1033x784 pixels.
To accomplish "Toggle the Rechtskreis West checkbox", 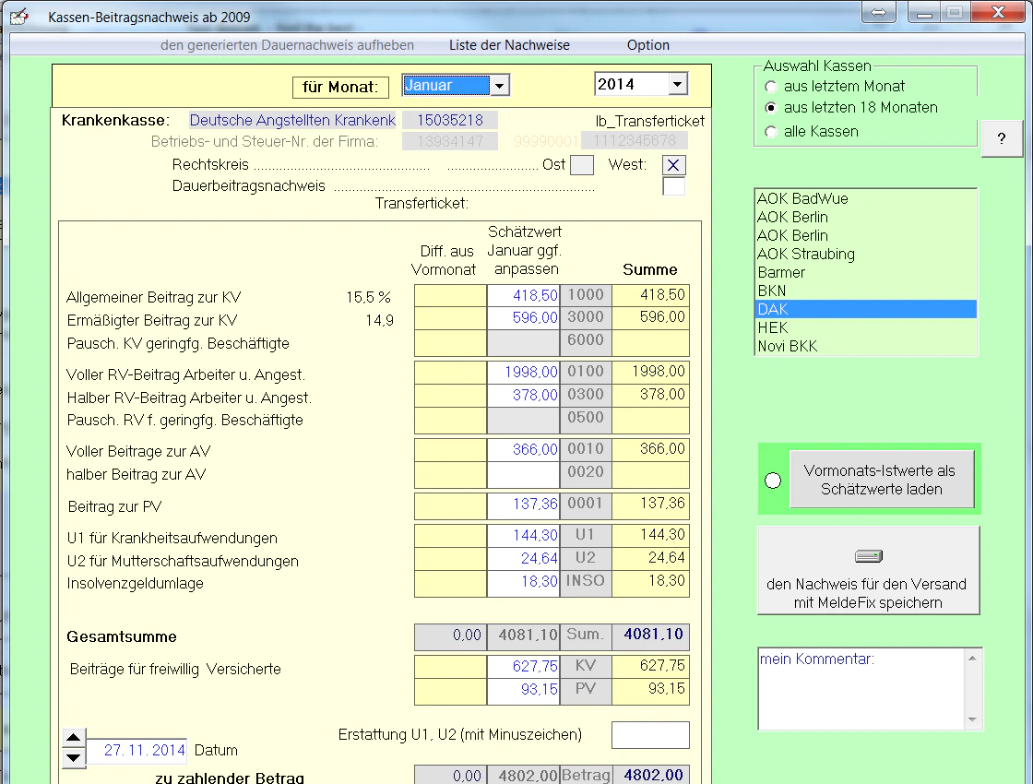I will click(673, 165).
